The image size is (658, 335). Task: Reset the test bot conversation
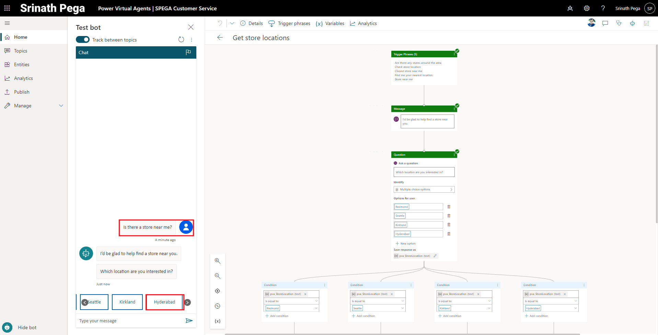coord(181,40)
